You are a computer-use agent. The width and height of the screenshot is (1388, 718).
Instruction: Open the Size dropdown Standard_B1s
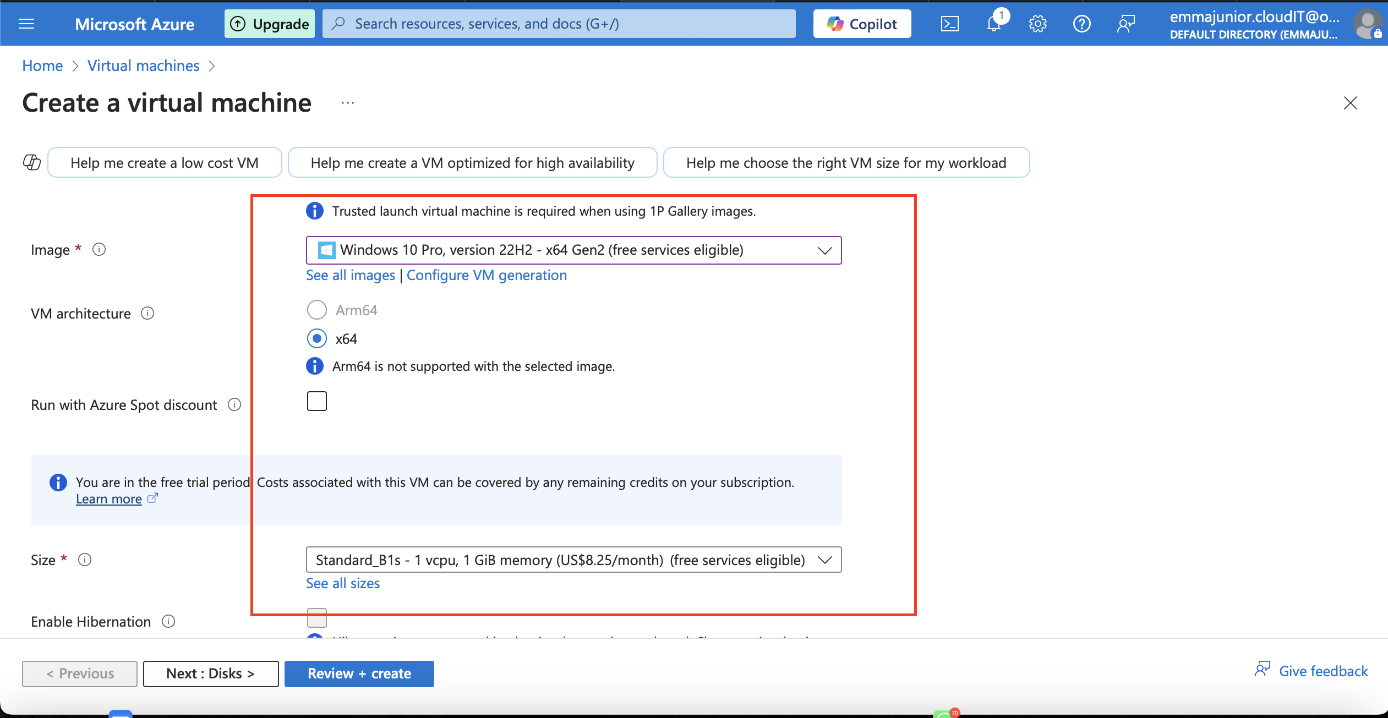(x=573, y=560)
